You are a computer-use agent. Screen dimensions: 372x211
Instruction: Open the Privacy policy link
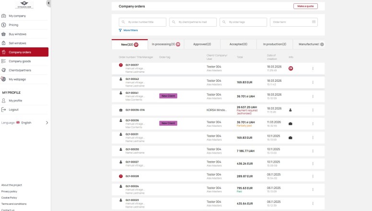coord(9,191)
